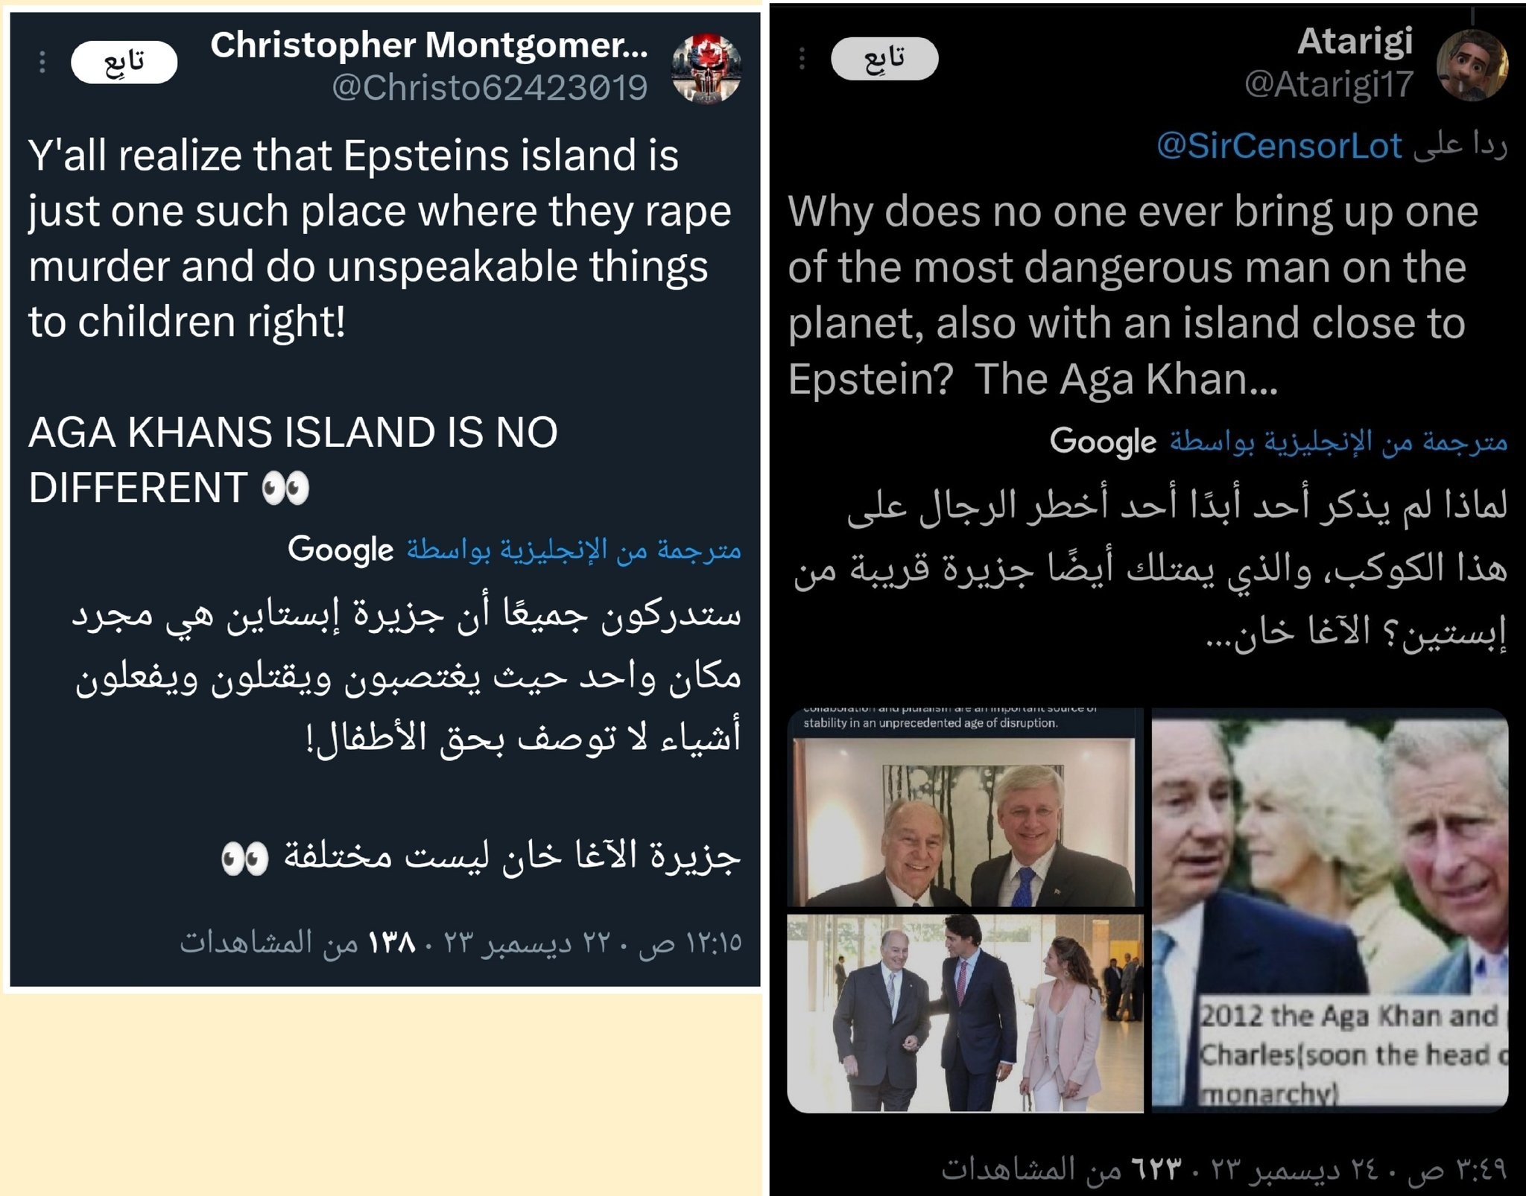This screenshot has height=1196, width=1526.
Task: Click Google logo under Christopher's tweet
Action: click(x=341, y=550)
